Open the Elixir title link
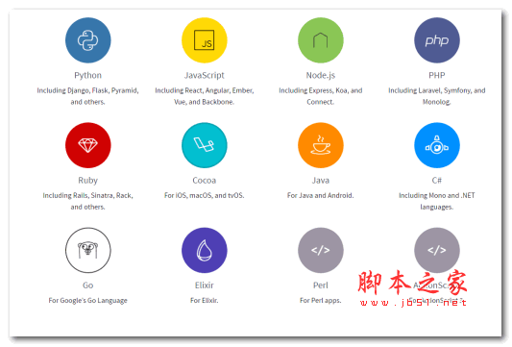 (204, 285)
